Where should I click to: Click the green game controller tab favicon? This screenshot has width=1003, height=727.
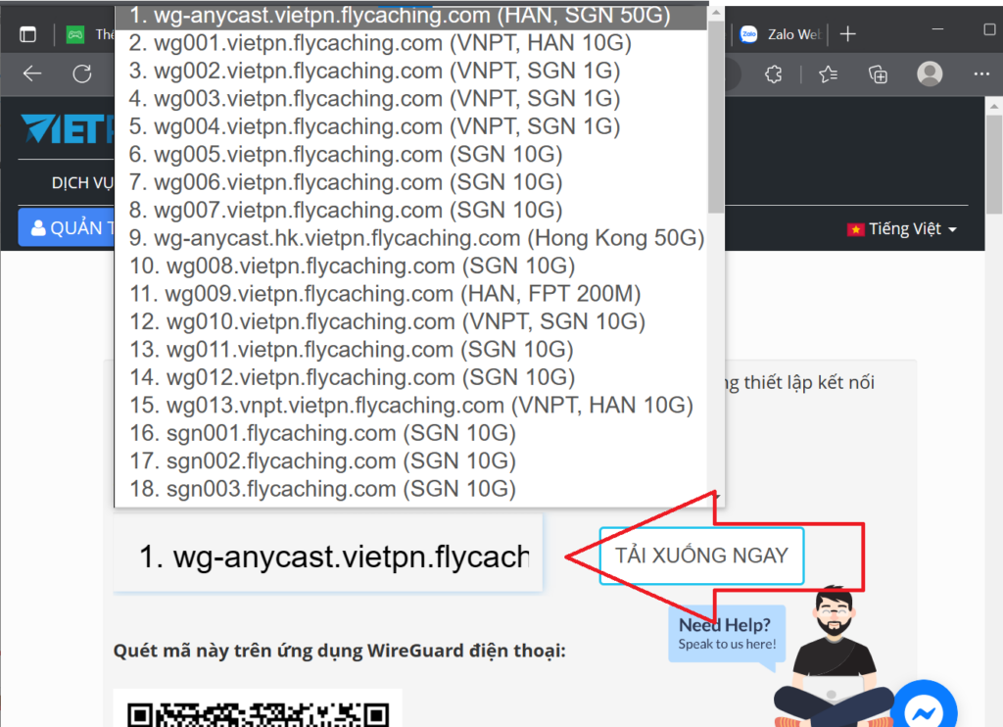[75, 34]
